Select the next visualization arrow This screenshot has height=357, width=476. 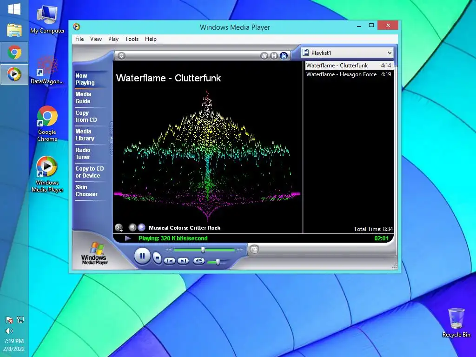point(141,227)
